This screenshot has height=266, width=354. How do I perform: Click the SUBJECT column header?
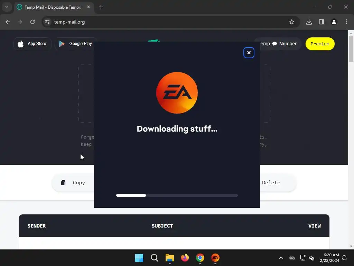[x=162, y=226]
